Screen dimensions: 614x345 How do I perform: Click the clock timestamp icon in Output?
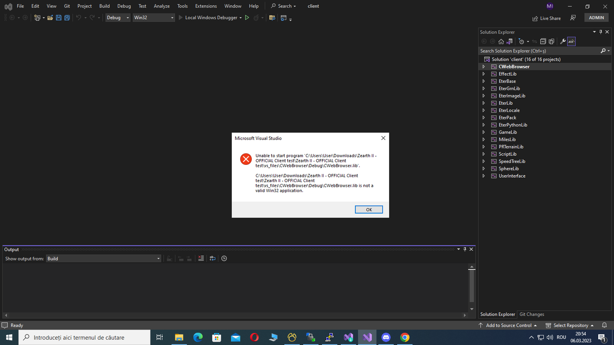pos(224,258)
